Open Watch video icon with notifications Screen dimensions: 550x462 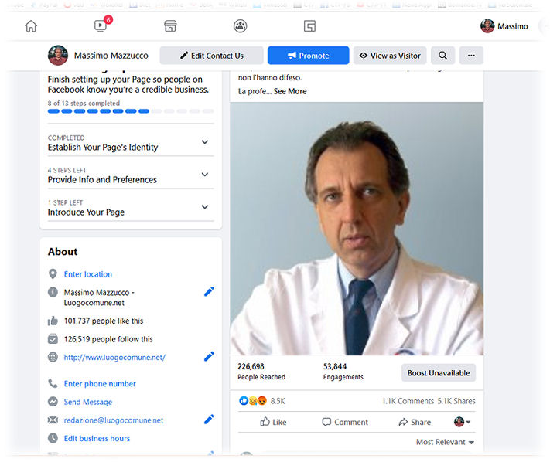point(101,26)
